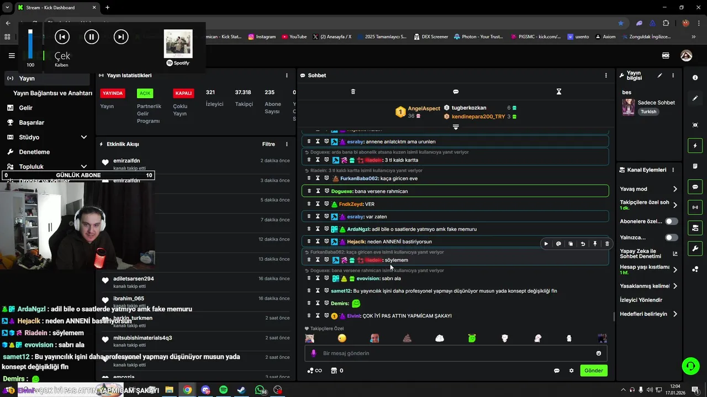707x397 pixels.
Task: Edit Yayın bilgisi with pencil icon
Action: (659, 76)
